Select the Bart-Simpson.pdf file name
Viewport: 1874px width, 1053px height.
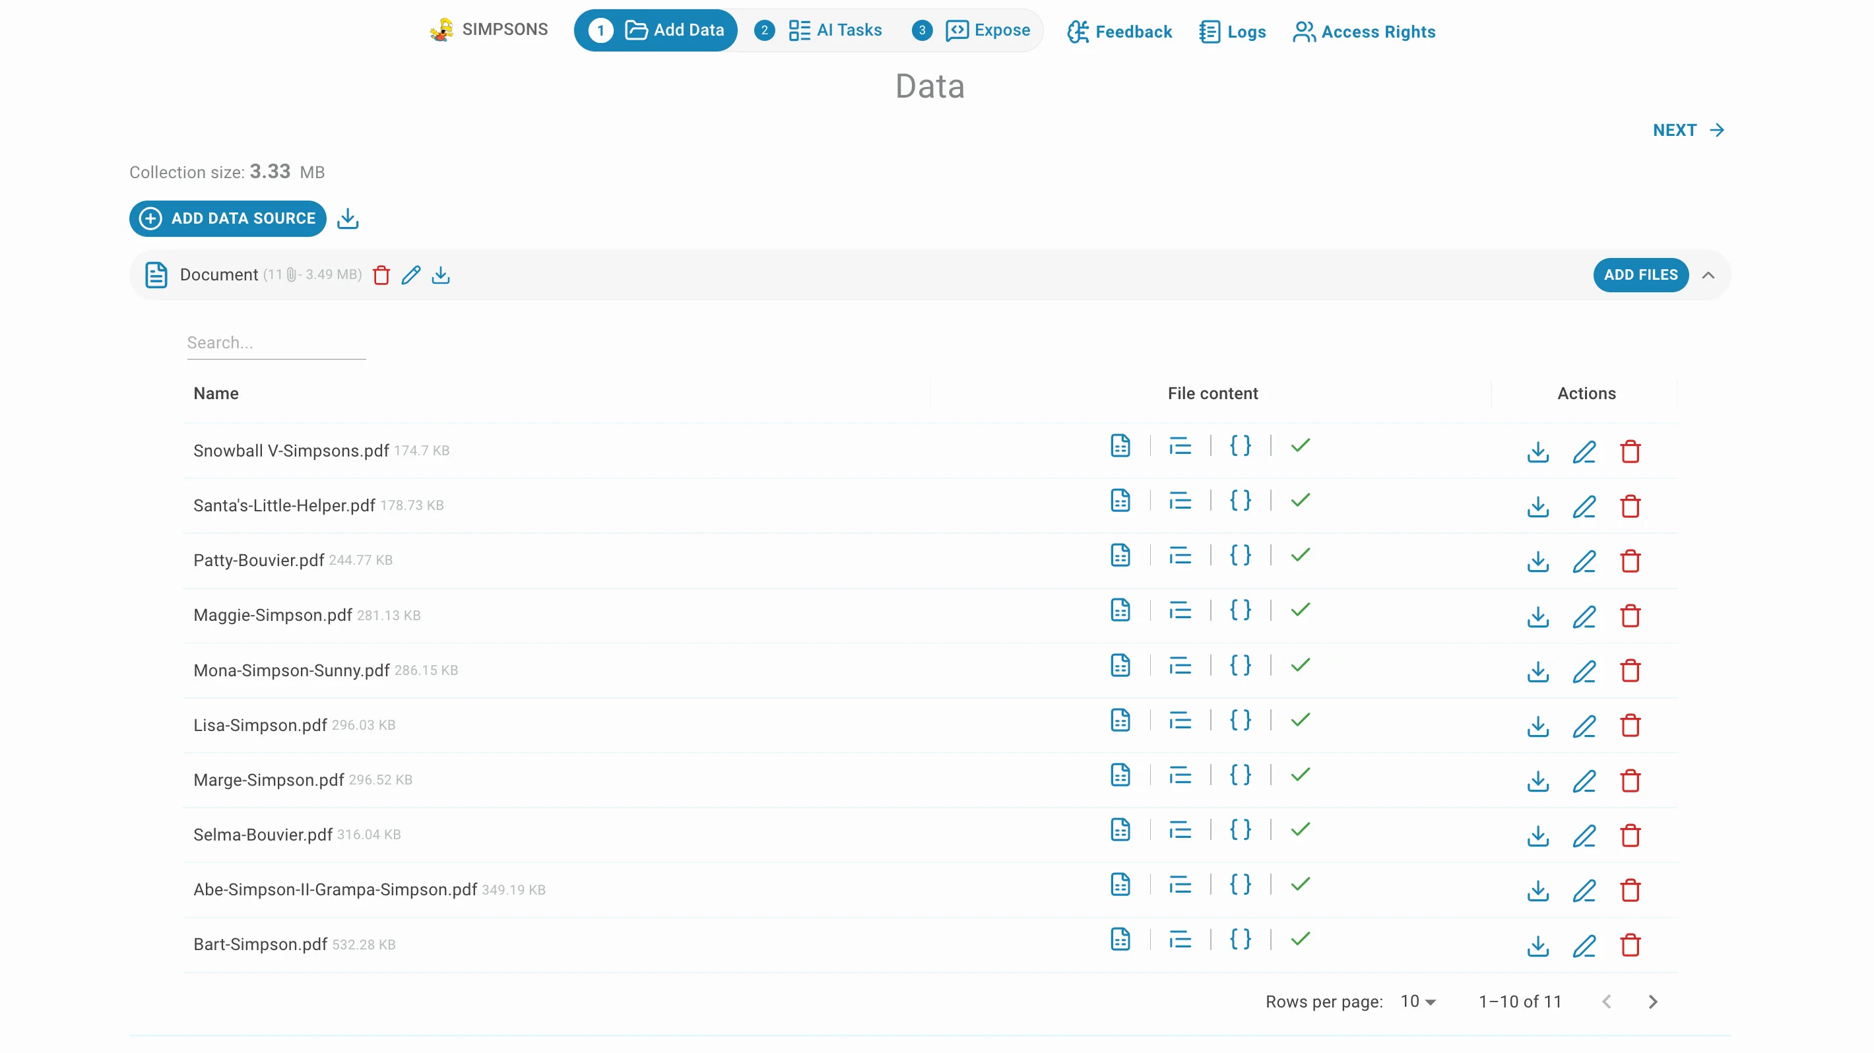tap(261, 945)
